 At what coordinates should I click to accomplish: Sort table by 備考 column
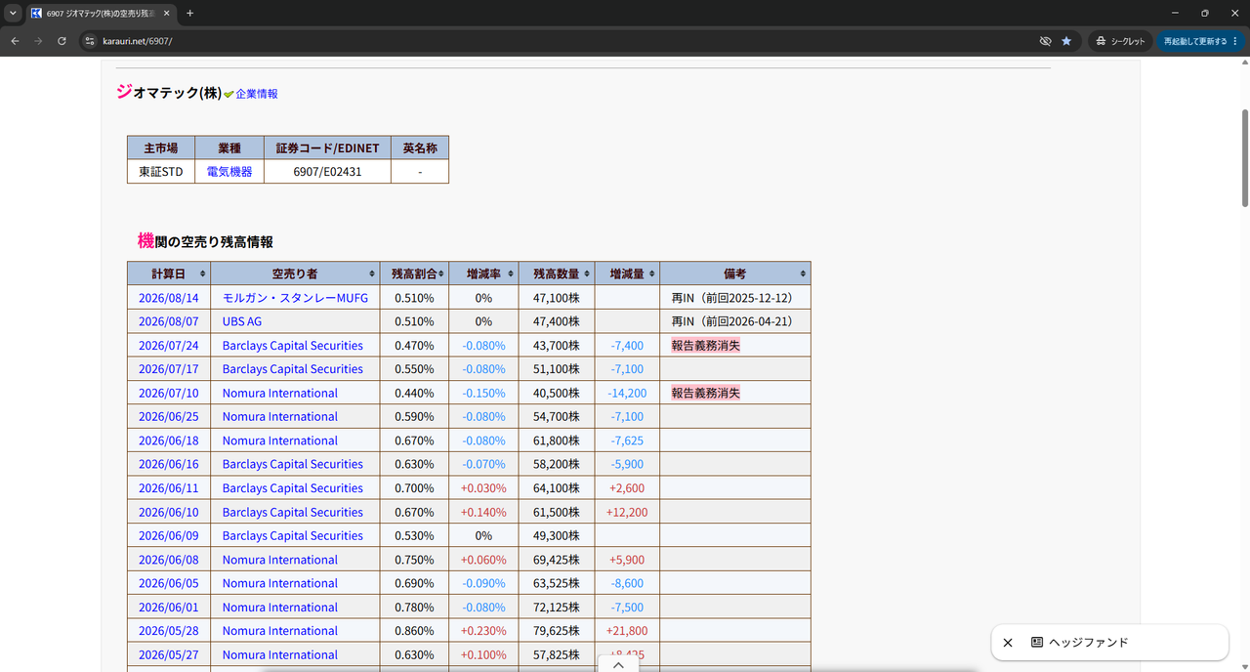734,273
